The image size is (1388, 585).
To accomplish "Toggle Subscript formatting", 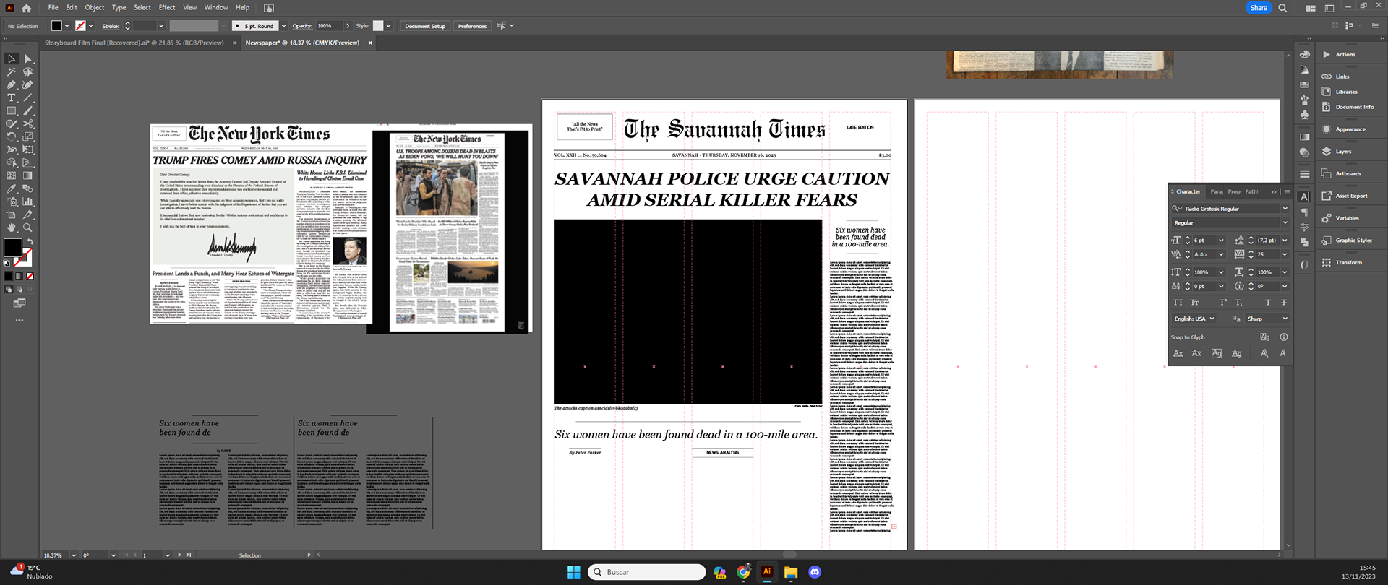I will 1238,303.
